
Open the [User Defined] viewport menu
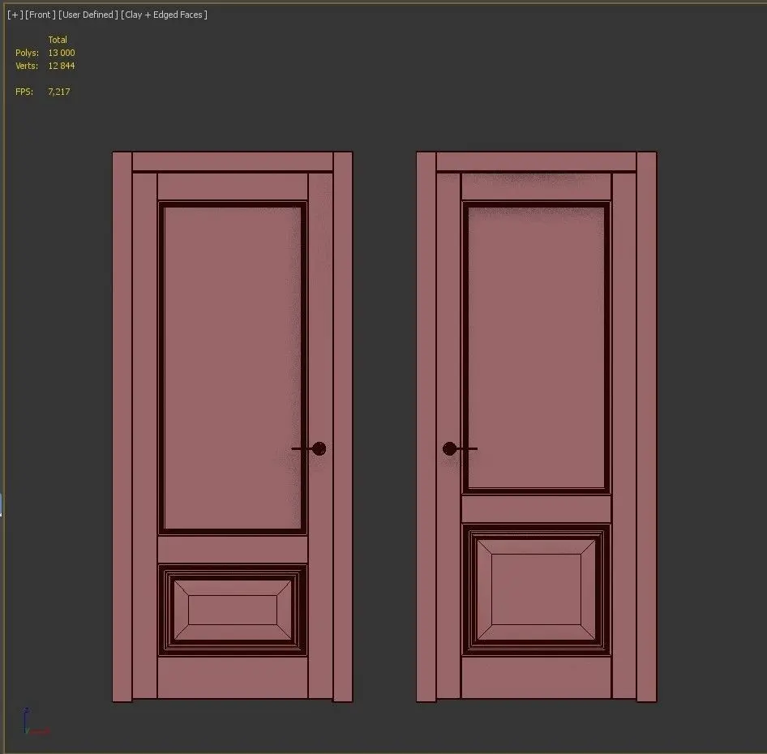click(88, 15)
